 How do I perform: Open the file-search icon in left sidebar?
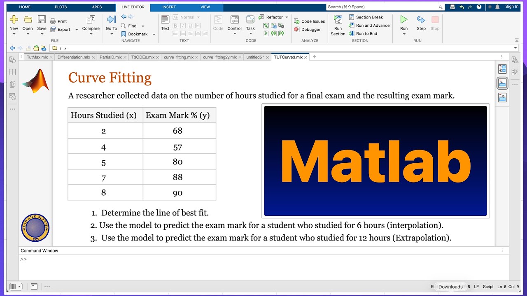pos(12,60)
